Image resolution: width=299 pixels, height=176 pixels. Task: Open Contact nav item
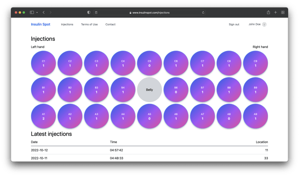(110, 24)
